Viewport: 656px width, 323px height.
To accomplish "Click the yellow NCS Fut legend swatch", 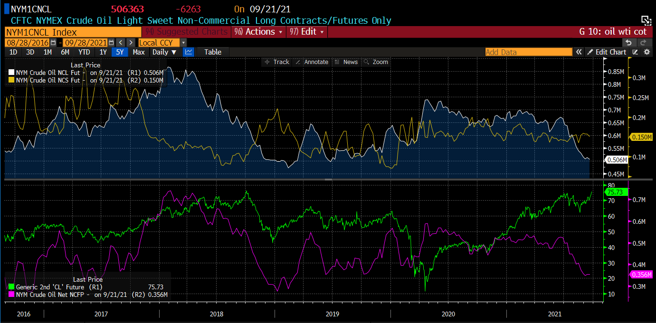I will click(x=11, y=80).
